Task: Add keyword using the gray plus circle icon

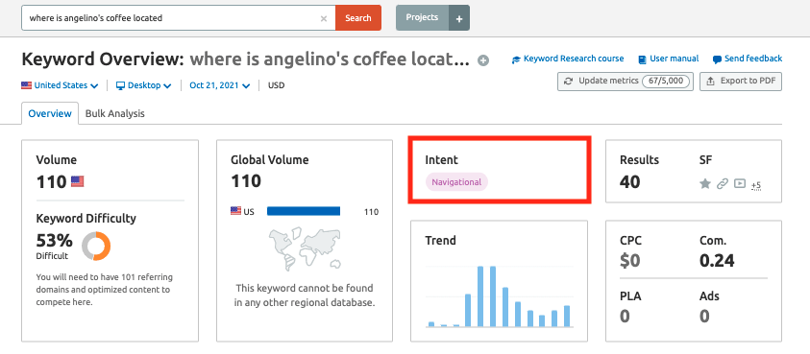Action: pyautogui.click(x=483, y=60)
